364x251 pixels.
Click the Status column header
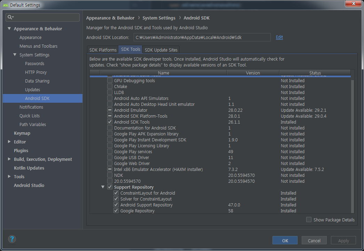coord(315,73)
